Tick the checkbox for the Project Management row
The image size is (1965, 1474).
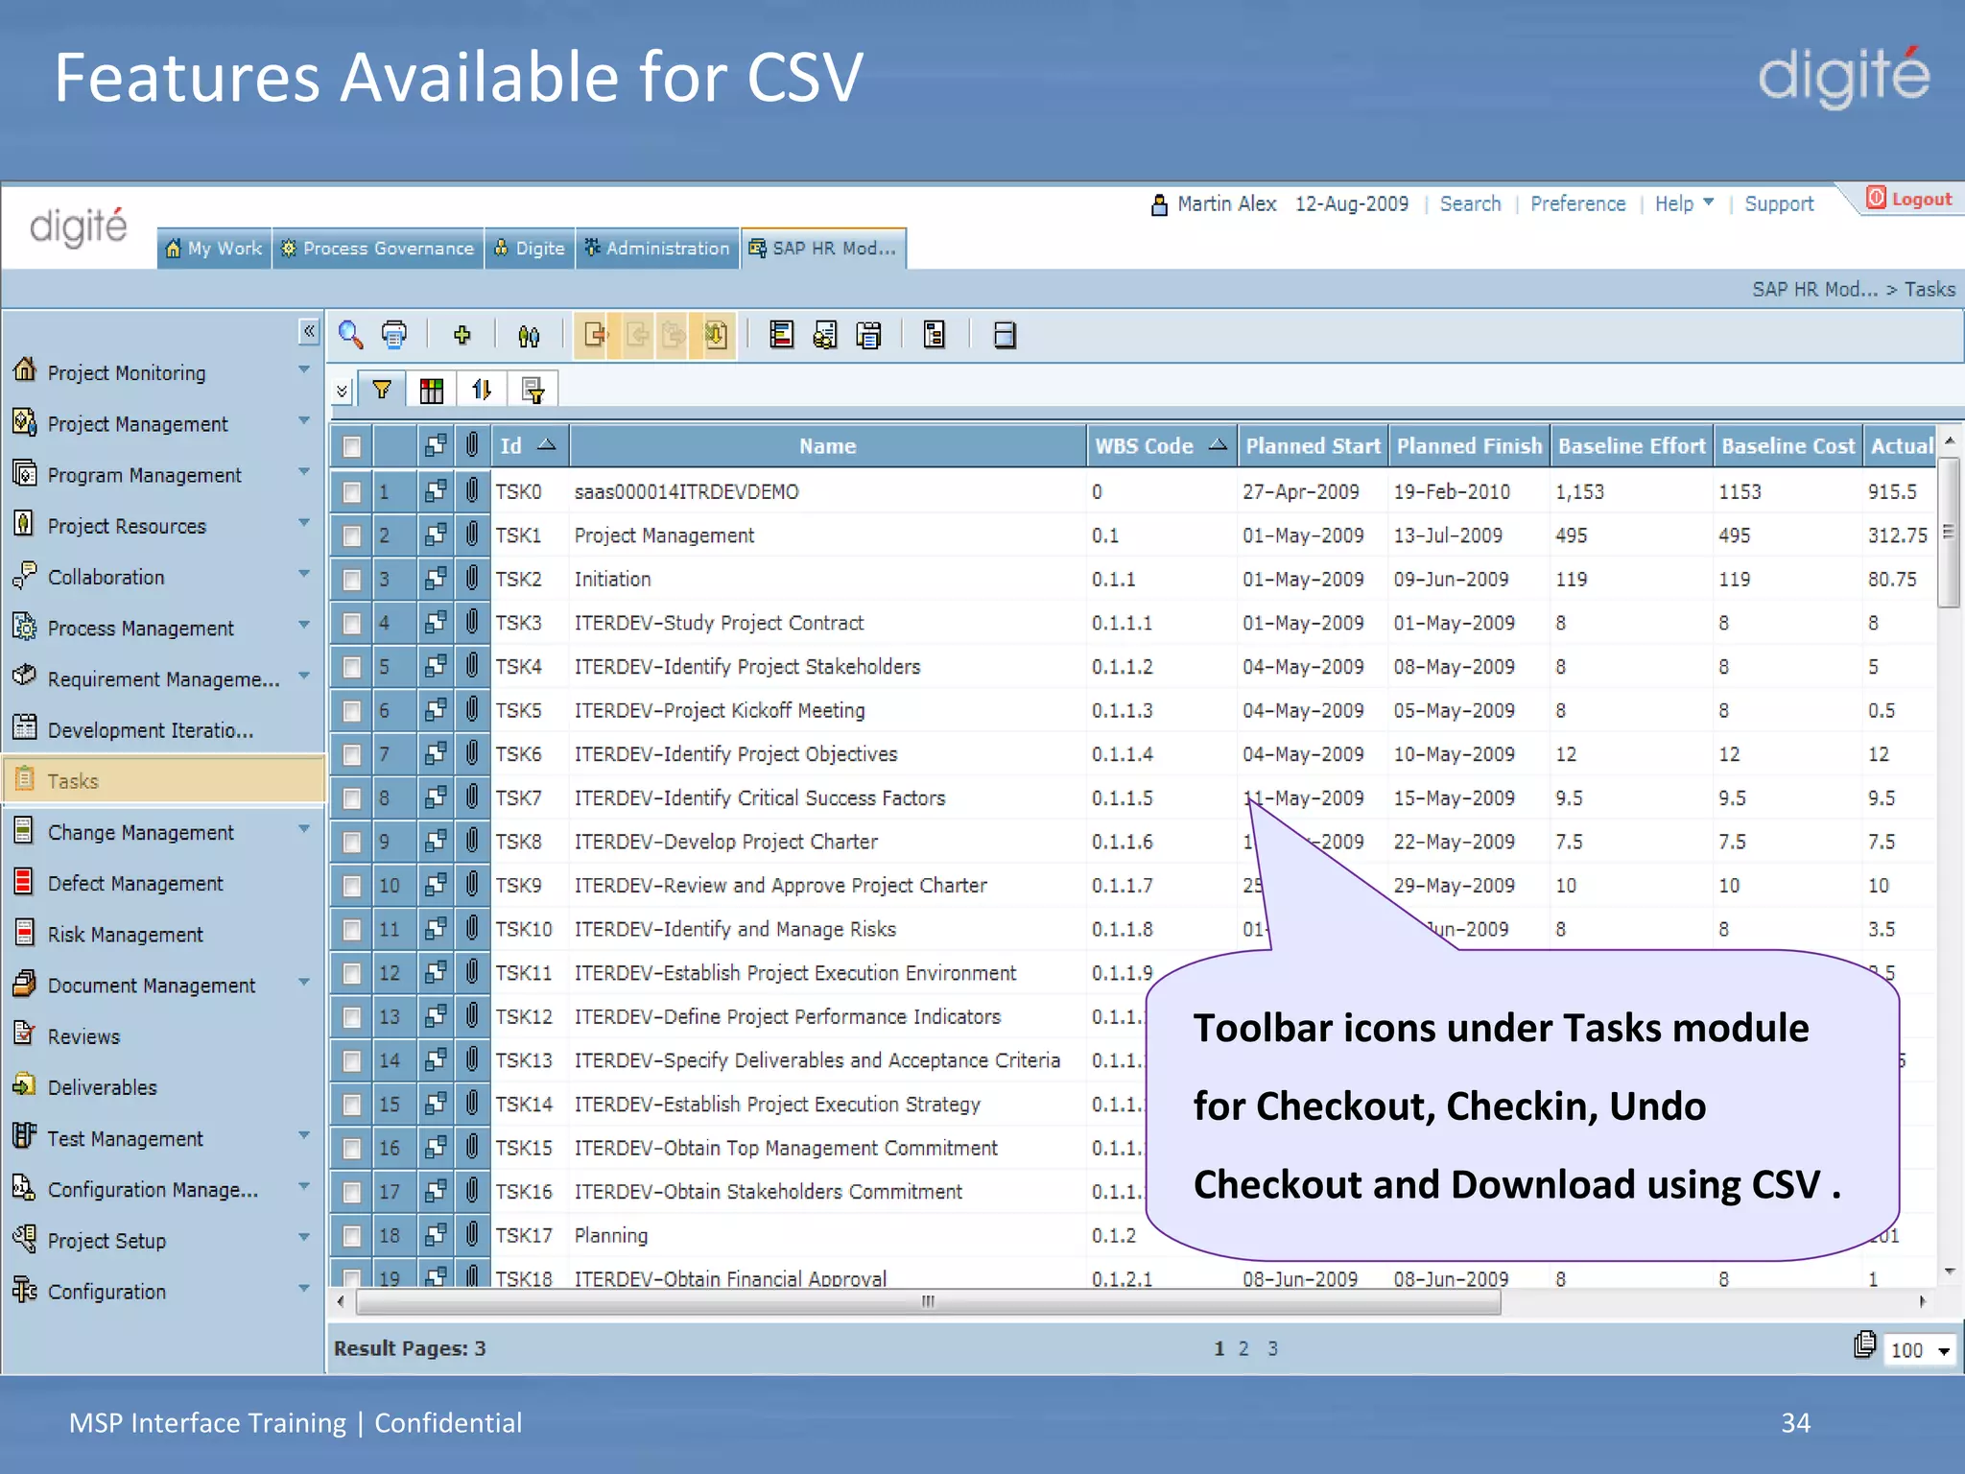[x=352, y=535]
